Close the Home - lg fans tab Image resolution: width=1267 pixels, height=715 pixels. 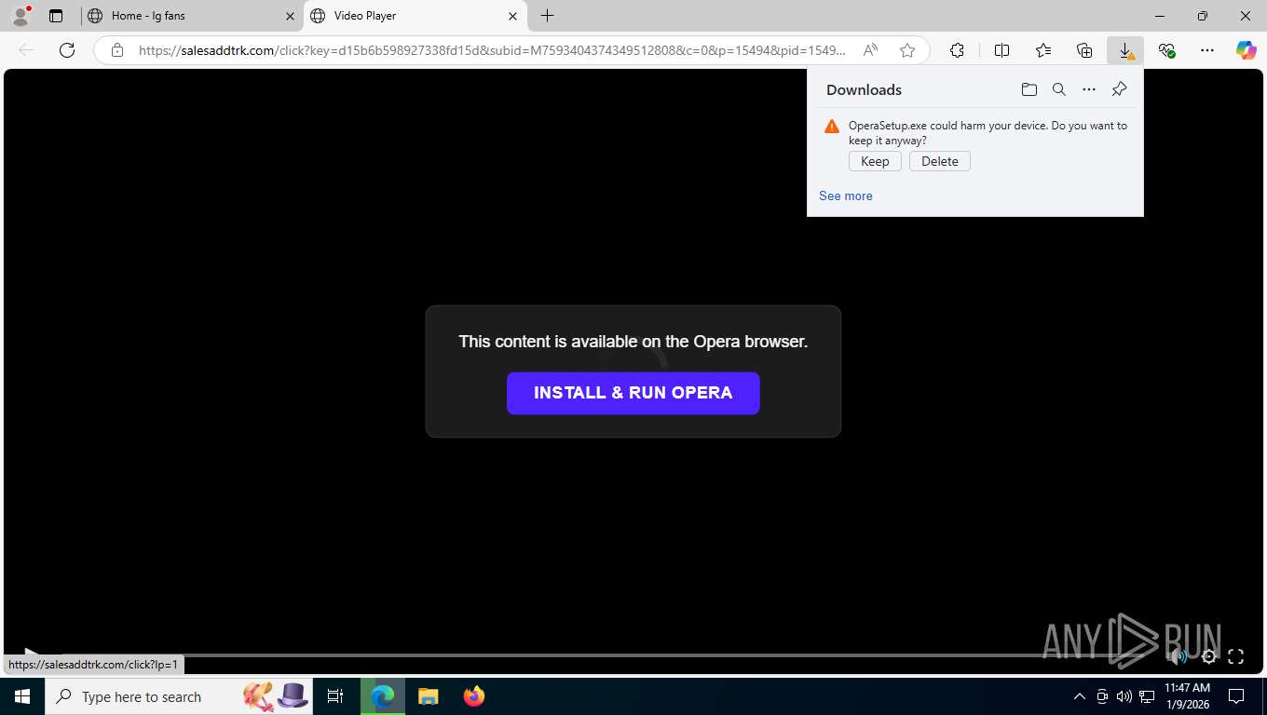[290, 16]
